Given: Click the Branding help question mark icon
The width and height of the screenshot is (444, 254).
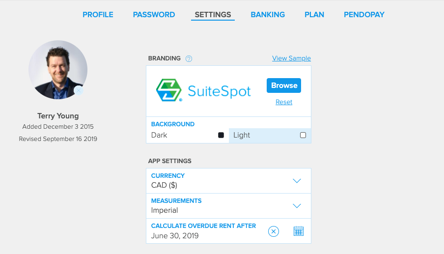Looking at the screenshot, I should pos(189,58).
